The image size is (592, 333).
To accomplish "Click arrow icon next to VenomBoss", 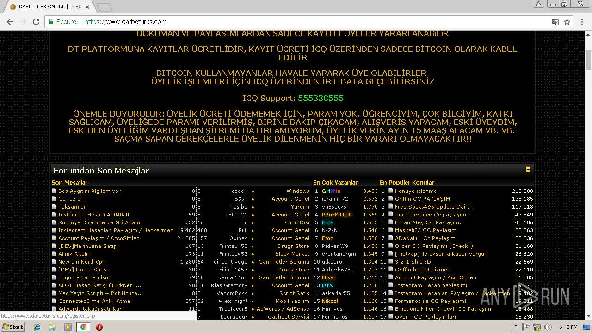I will pos(253,294).
